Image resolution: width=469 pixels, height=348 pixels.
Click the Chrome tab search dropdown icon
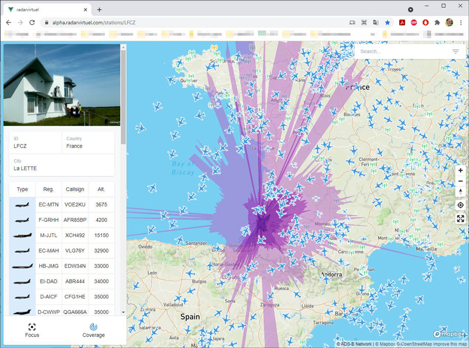pyautogui.click(x=410, y=9)
